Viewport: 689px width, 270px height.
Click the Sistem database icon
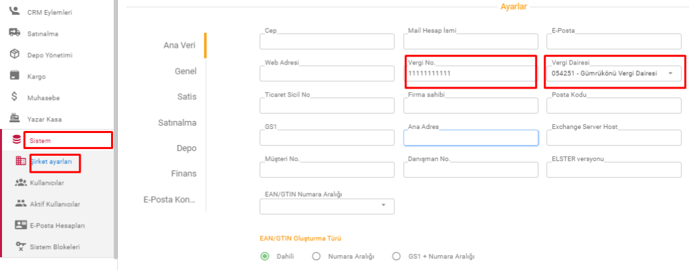(17, 140)
